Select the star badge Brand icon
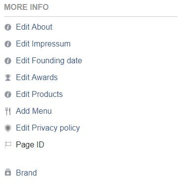This screenshot has height=183, width=186. (x=8, y=172)
